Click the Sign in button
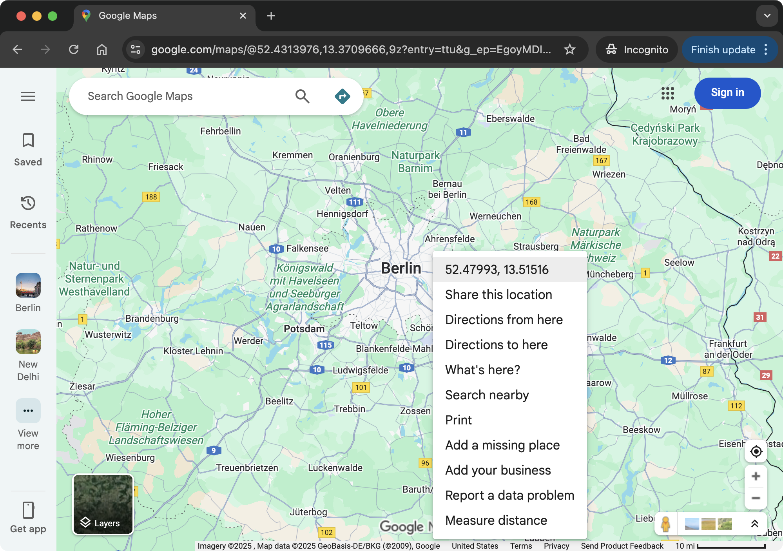The width and height of the screenshot is (783, 551). pos(727,93)
